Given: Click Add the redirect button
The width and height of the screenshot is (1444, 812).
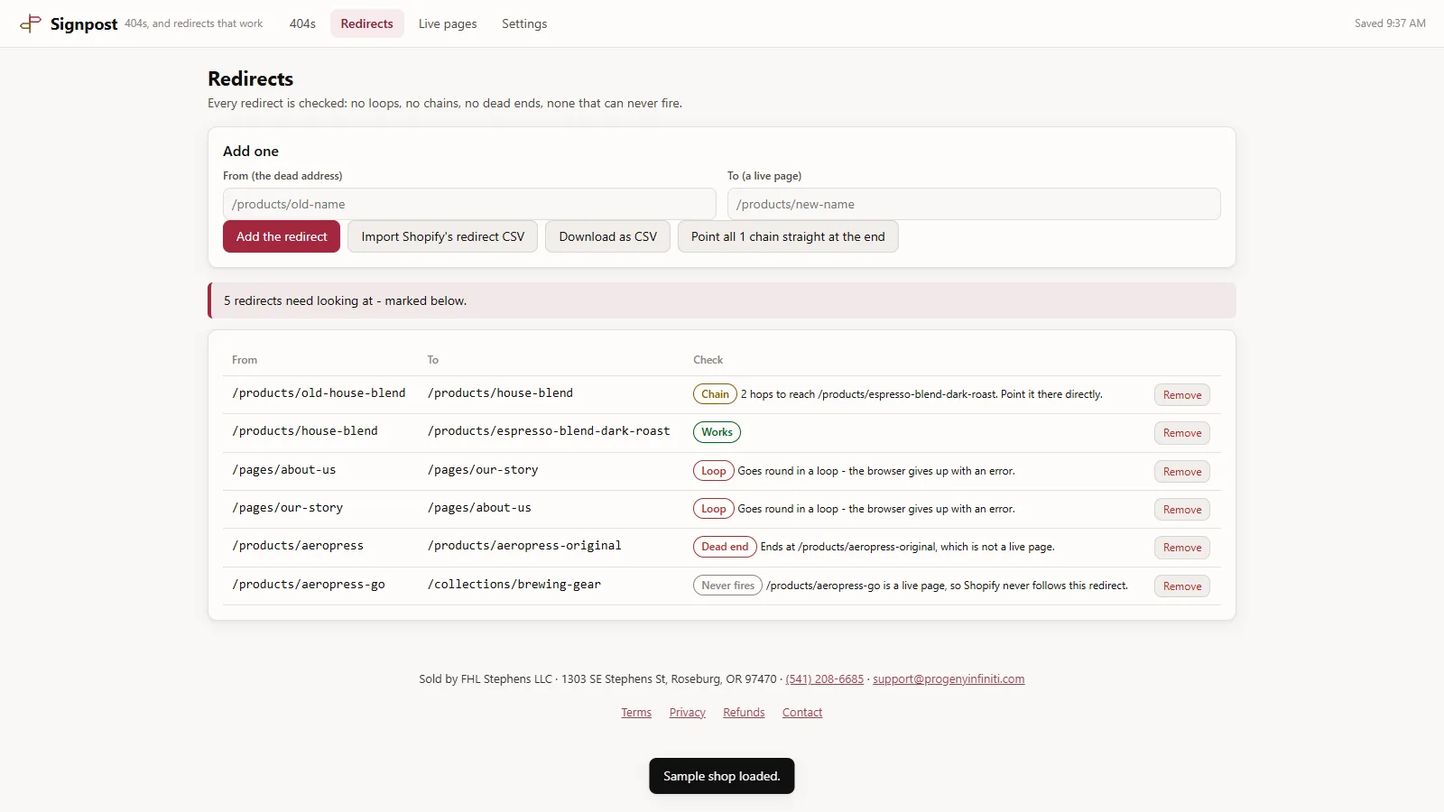Looking at the screenshot, I should (282, 236).
